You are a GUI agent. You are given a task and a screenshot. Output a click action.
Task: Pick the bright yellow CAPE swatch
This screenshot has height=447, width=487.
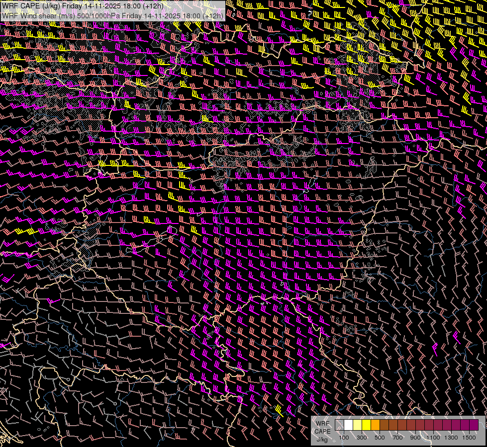(366, 425)
